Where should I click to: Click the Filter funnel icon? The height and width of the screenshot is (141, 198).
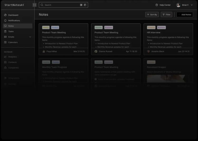click(164, 14)
